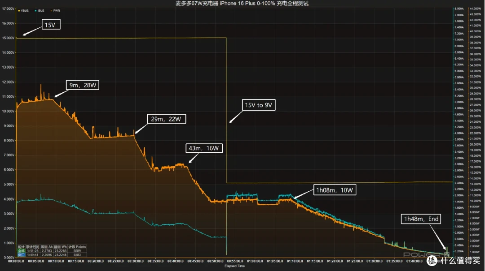Toggle the PWR legend entry
Screen dimensions: 485x271
(x=55, y=10)
